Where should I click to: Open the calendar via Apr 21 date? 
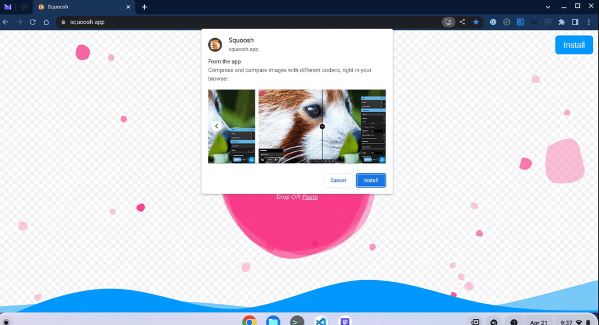[x=538, y=322]
